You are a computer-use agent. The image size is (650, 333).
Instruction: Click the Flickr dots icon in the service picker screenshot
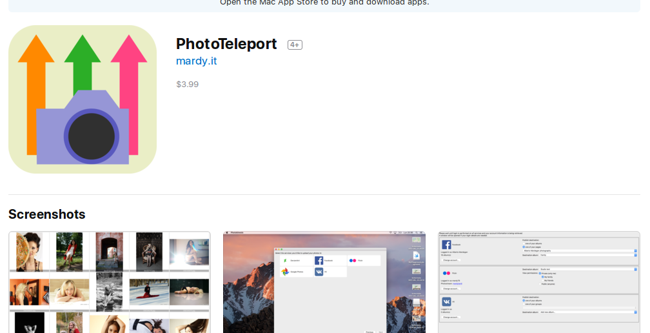[x=353, y=261]
